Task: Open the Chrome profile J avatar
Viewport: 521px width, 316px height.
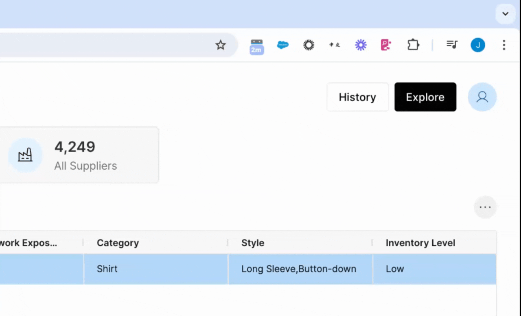Action: [478, 45]
